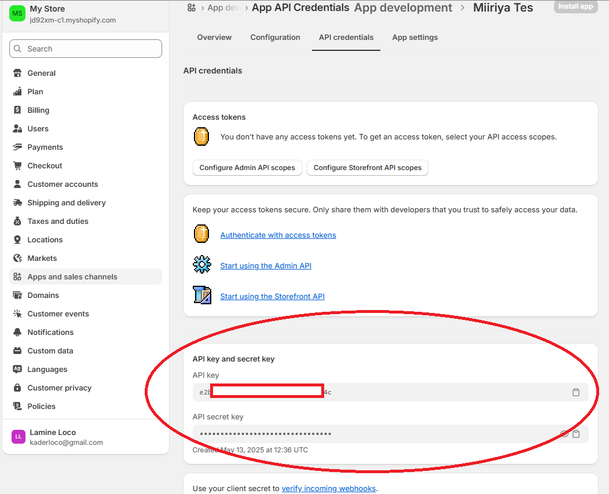Click the Policies document icon
Image resolution: width=609 pixels, height=494 pixels.
(x=17, y=406)
